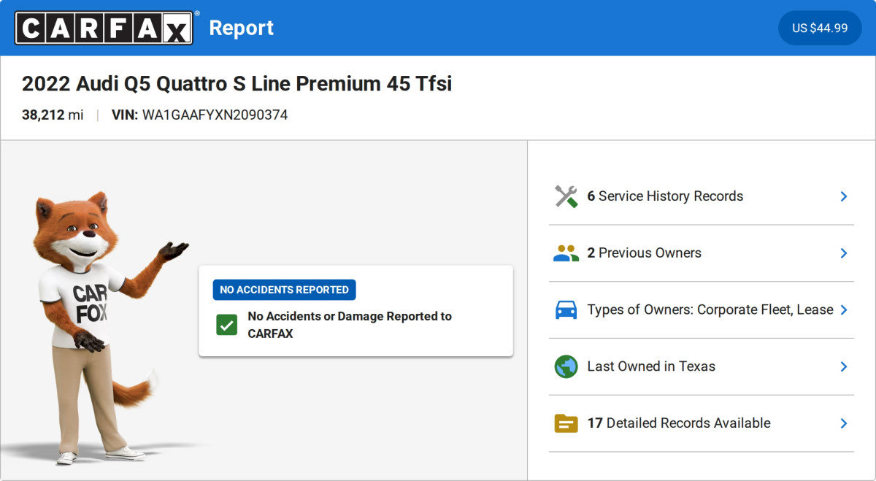The width and height of the screenshot is (876, 481).
Task: Expand Previous Owners chevron
Action: pos(843,253)
